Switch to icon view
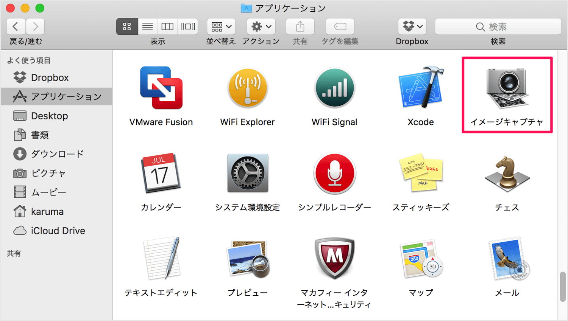The width and height of the screenshot is (568, 321). click(x=127, y=26)
